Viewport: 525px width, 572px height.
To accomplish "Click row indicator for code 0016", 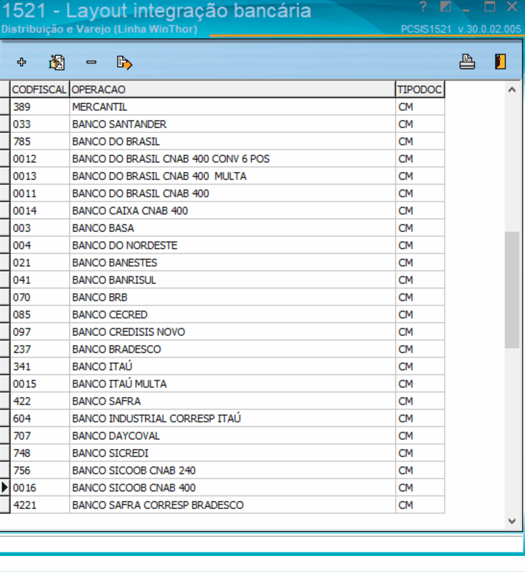I will pos(4,488).
